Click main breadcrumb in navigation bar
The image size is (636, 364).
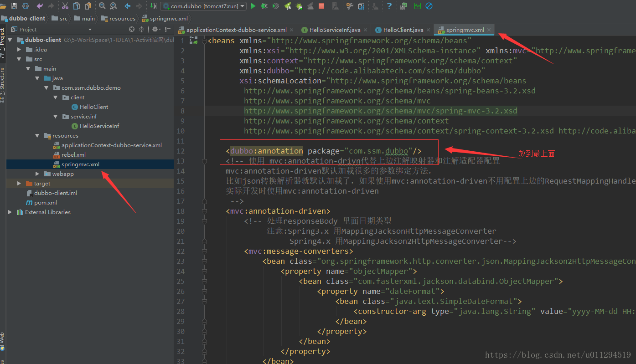click(x=84, y=18)
